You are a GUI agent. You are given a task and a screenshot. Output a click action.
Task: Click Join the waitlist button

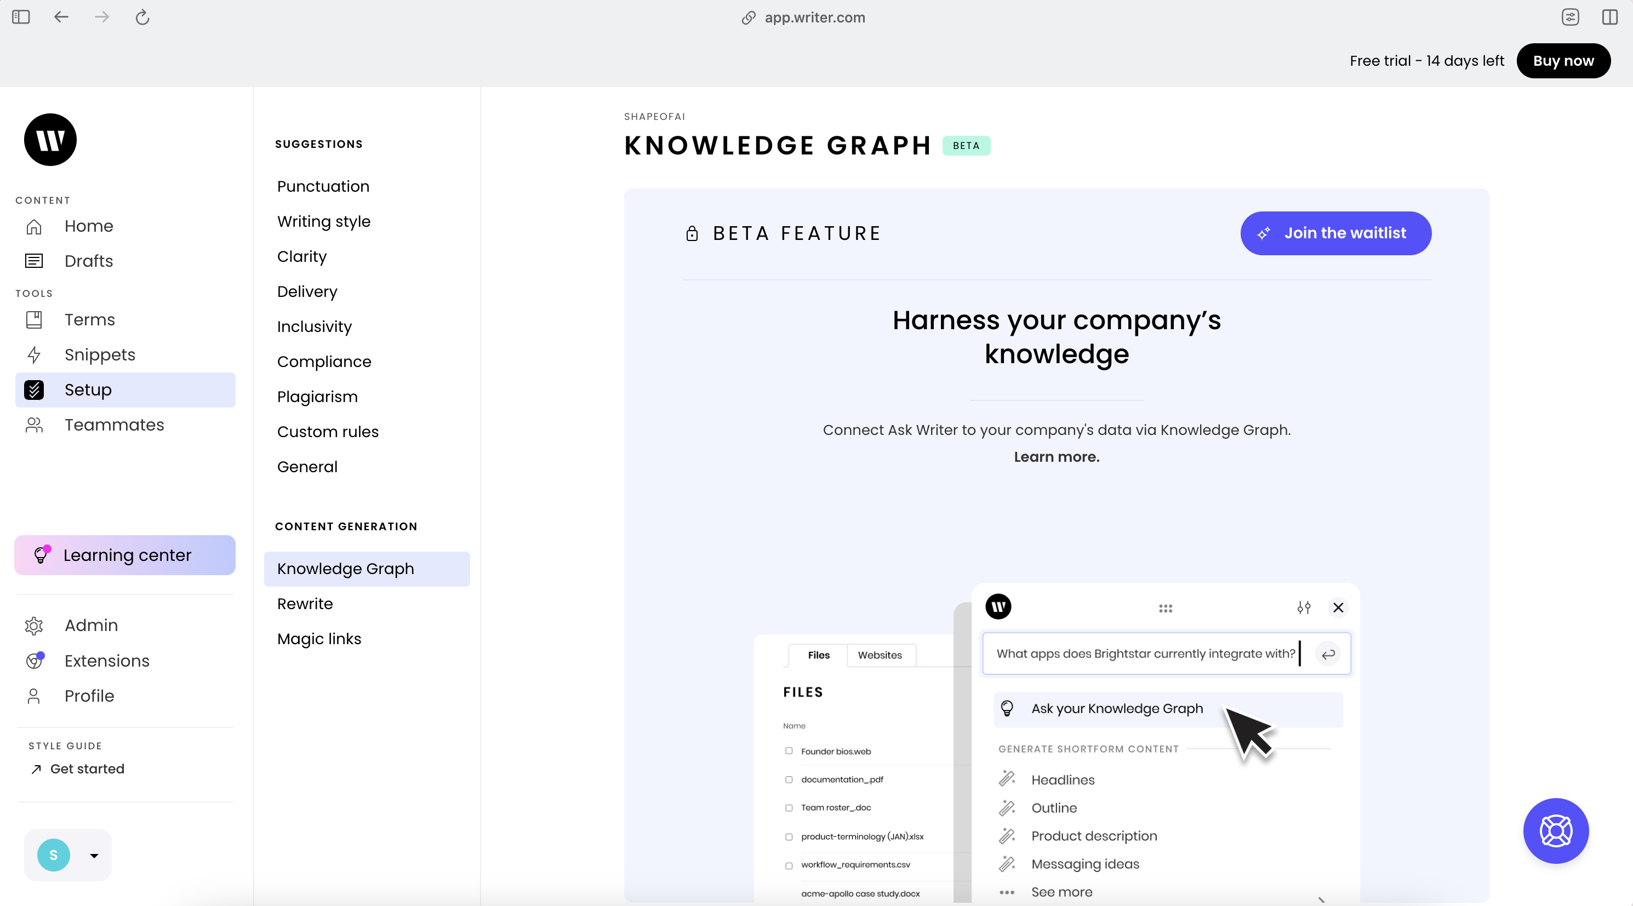(1335, 233)
